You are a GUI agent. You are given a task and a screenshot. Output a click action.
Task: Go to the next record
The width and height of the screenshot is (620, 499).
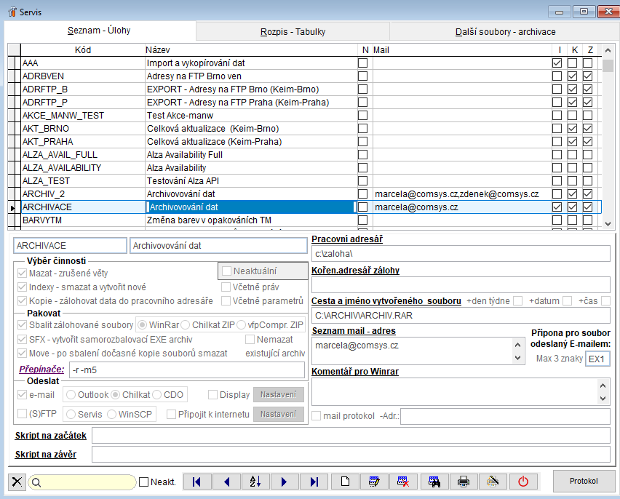(285, 482)
